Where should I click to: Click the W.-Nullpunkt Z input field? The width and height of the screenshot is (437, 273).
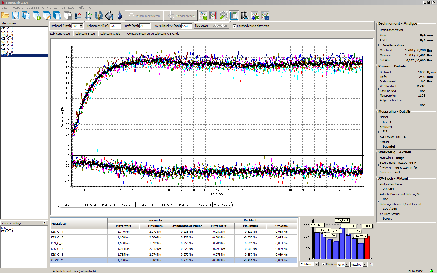(x=187, y=26)
